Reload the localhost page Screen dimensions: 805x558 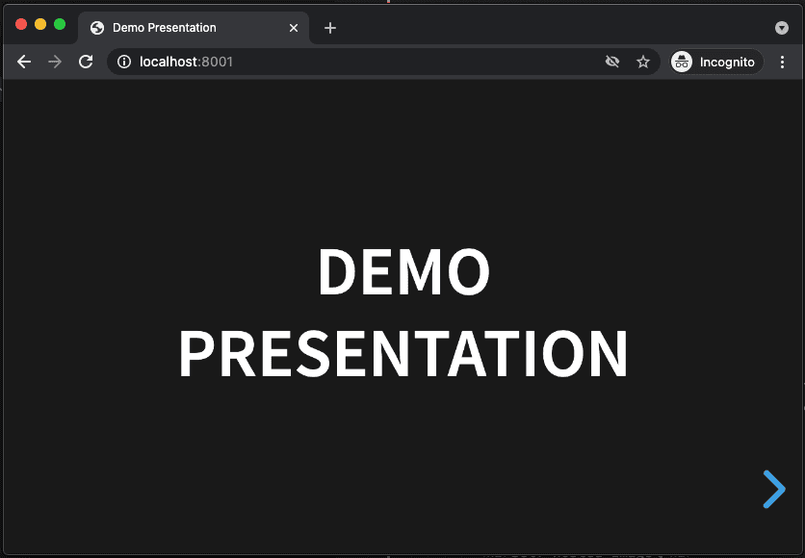coord(86,63)
